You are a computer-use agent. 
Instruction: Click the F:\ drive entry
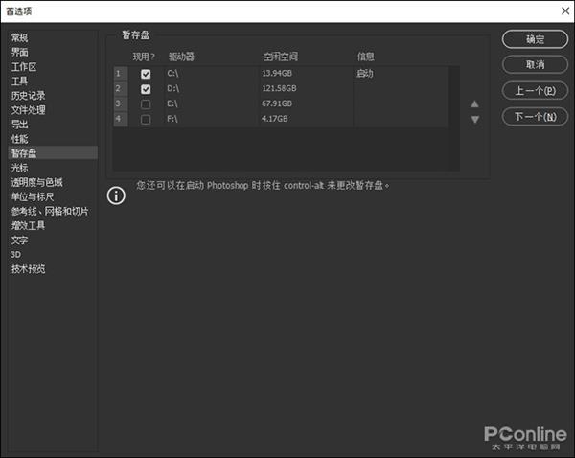[x=172, y=119]
